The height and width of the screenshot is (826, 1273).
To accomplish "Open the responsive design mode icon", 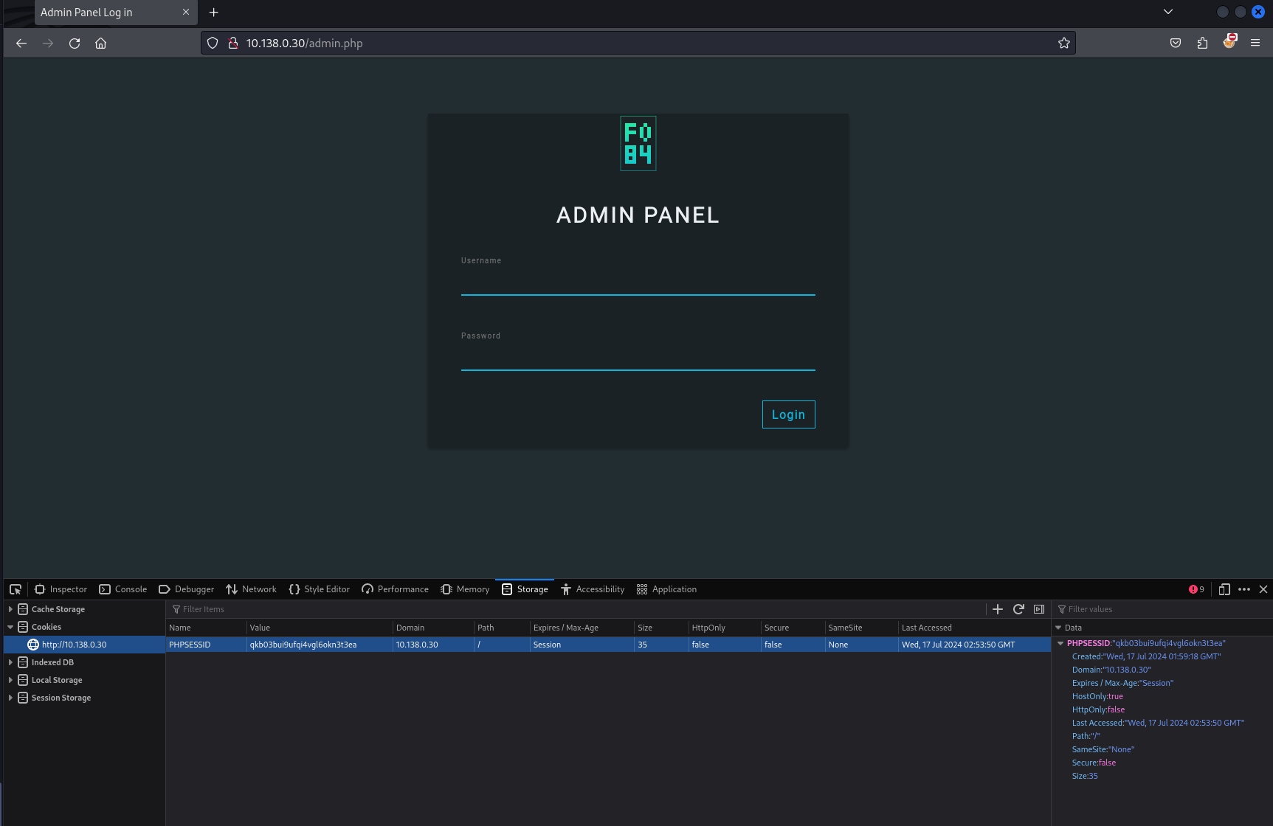I will pos(1224,589).
